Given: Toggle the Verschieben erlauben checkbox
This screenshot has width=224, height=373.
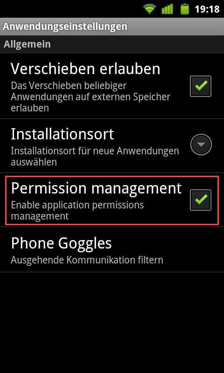Looking at the screenshot, I should 201,86.
